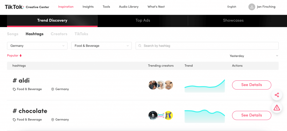Click the TikTok Creative Center logo
Image resolution: width=287 pixels, height=131 pixels.
[x=27, y=7]
